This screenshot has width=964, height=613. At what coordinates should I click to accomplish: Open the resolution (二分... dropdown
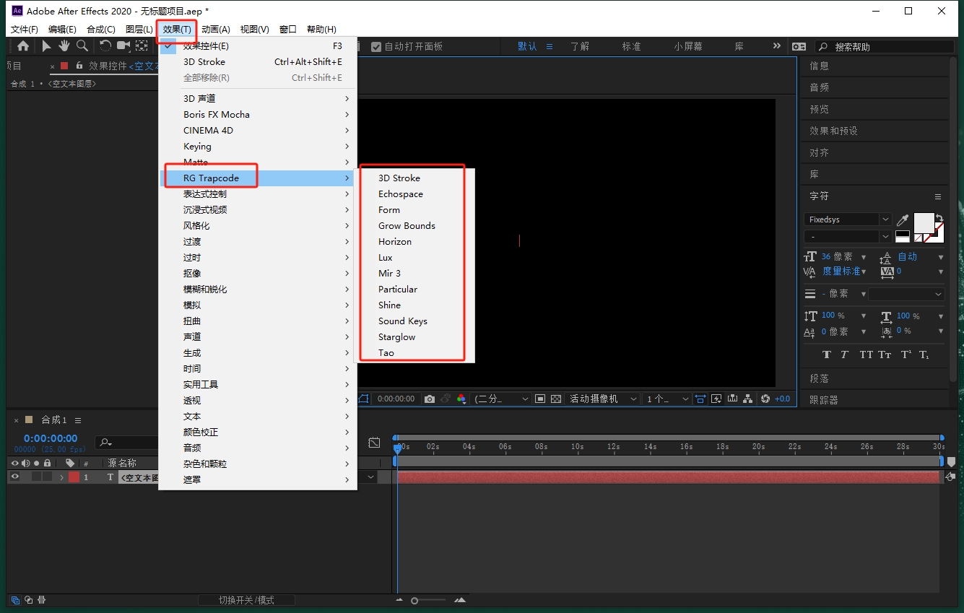502,399
